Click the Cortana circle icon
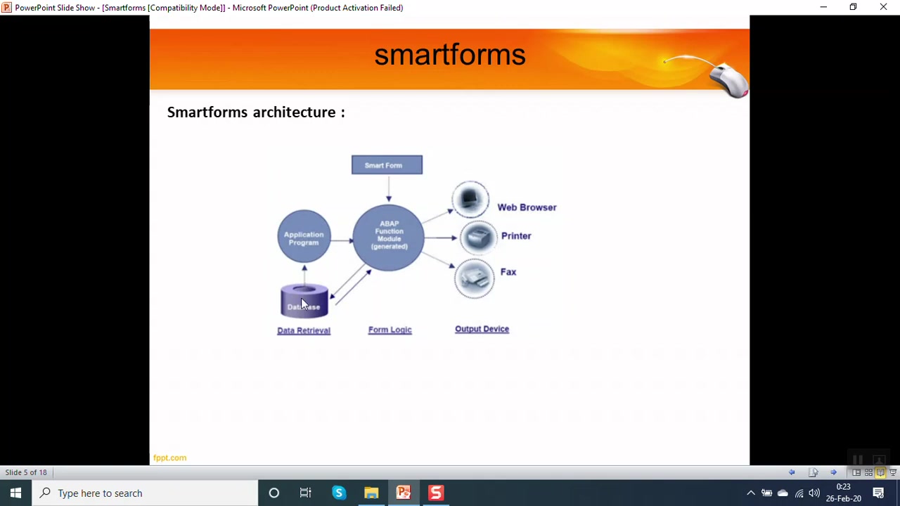 tap(274, 493)
